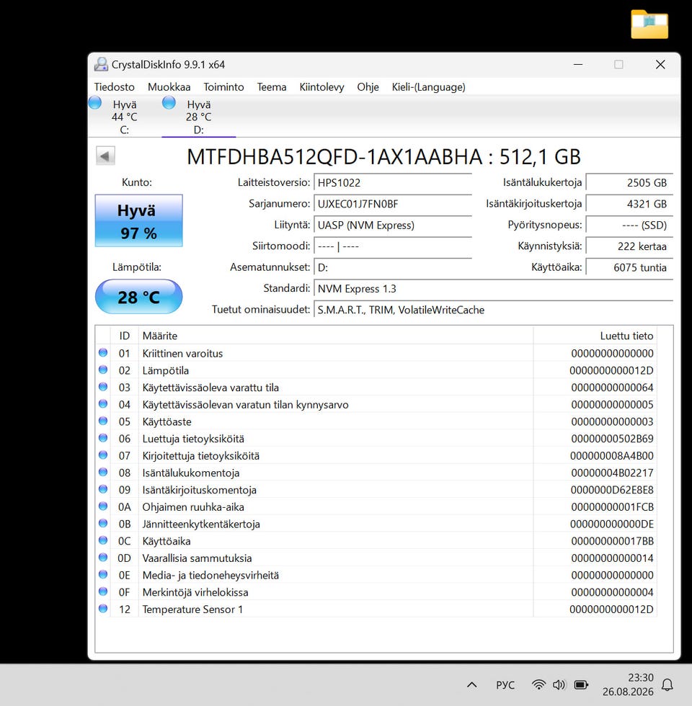Select the Vaarallisia sammutuksia attribute text
The width and height of the screenshot is (692, 706).
click(197, 558)
